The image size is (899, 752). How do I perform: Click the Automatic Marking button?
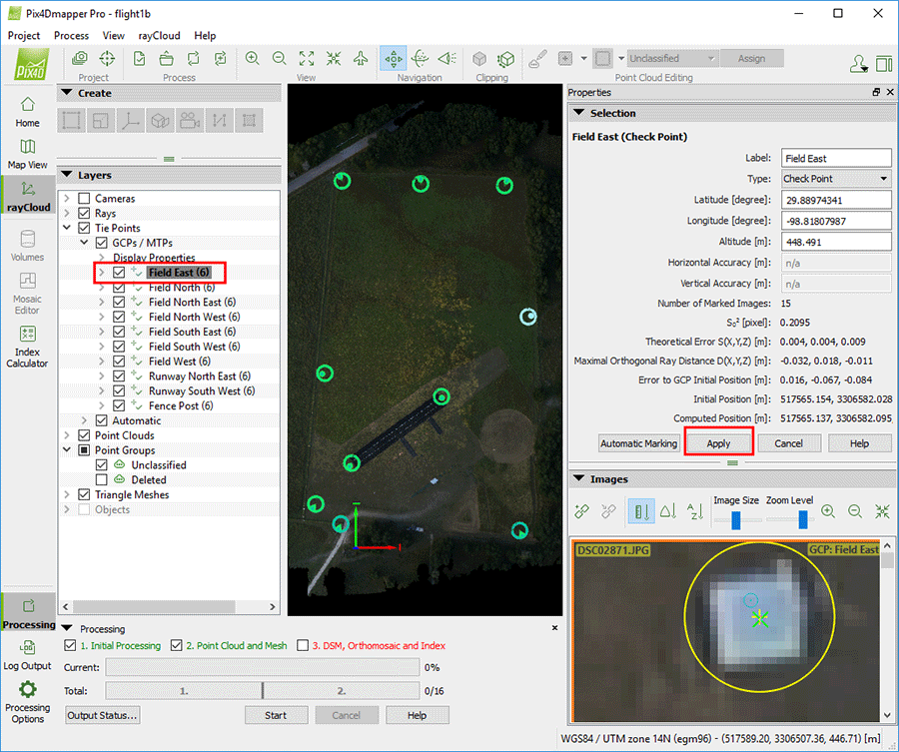tap(638, 443)
